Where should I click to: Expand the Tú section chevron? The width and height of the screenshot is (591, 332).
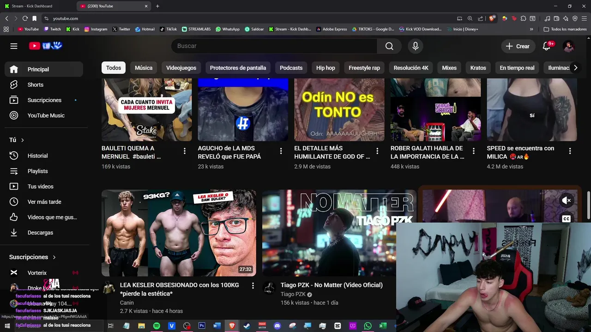22,140
